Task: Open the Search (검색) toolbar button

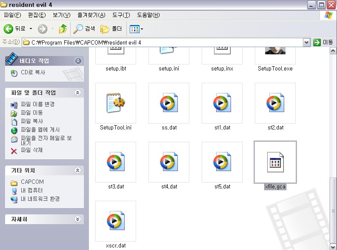Action: (x=84, y=29)
